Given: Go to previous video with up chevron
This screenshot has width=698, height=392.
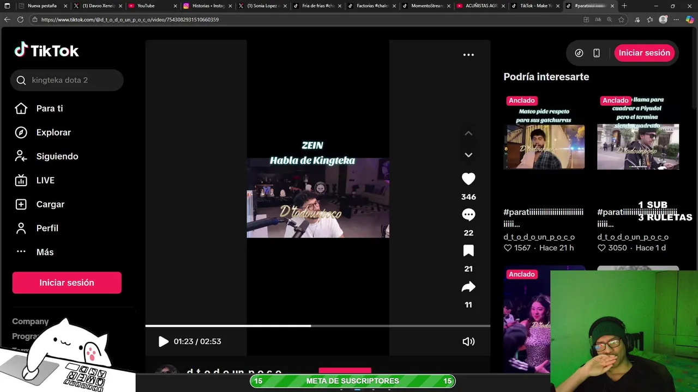Looking at the screenshot, I should pos(468,133).
